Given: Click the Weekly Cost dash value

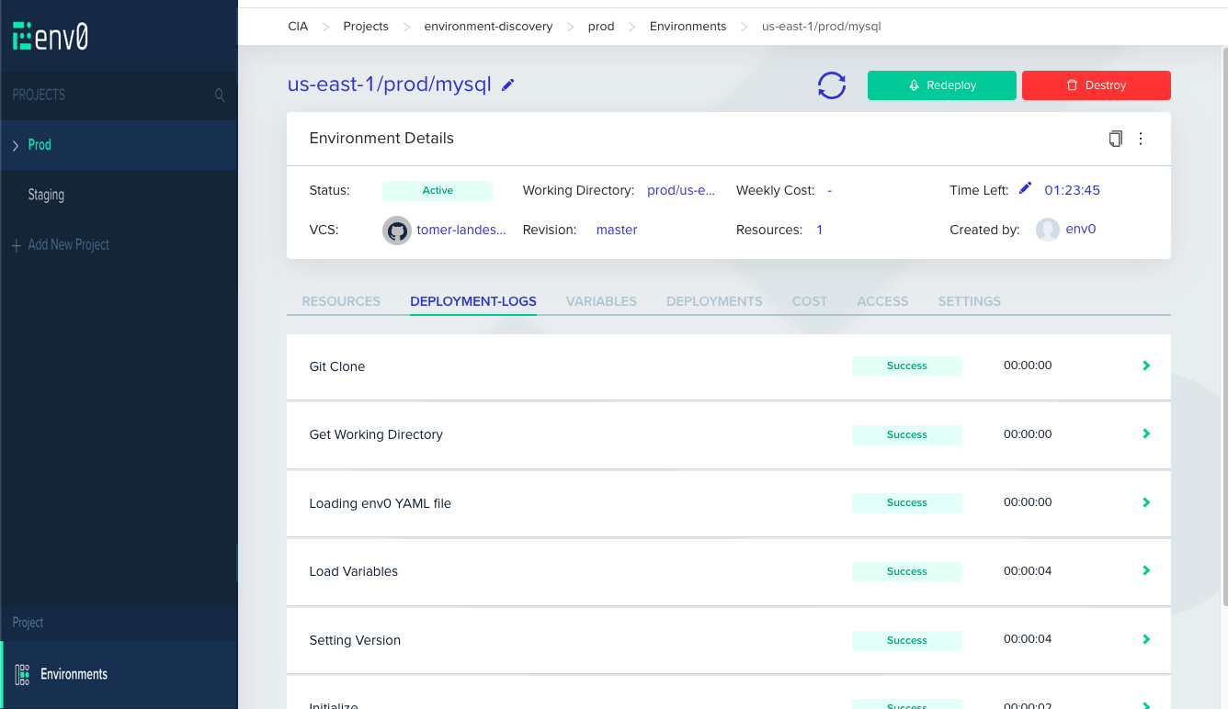Looking at the screenshot, I should point(829,190).
